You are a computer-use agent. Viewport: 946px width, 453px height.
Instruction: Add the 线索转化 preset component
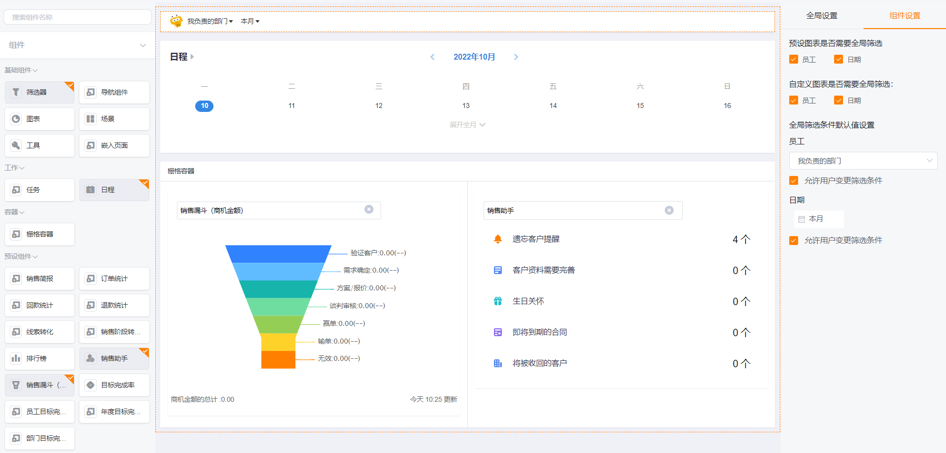pos(39,332)
